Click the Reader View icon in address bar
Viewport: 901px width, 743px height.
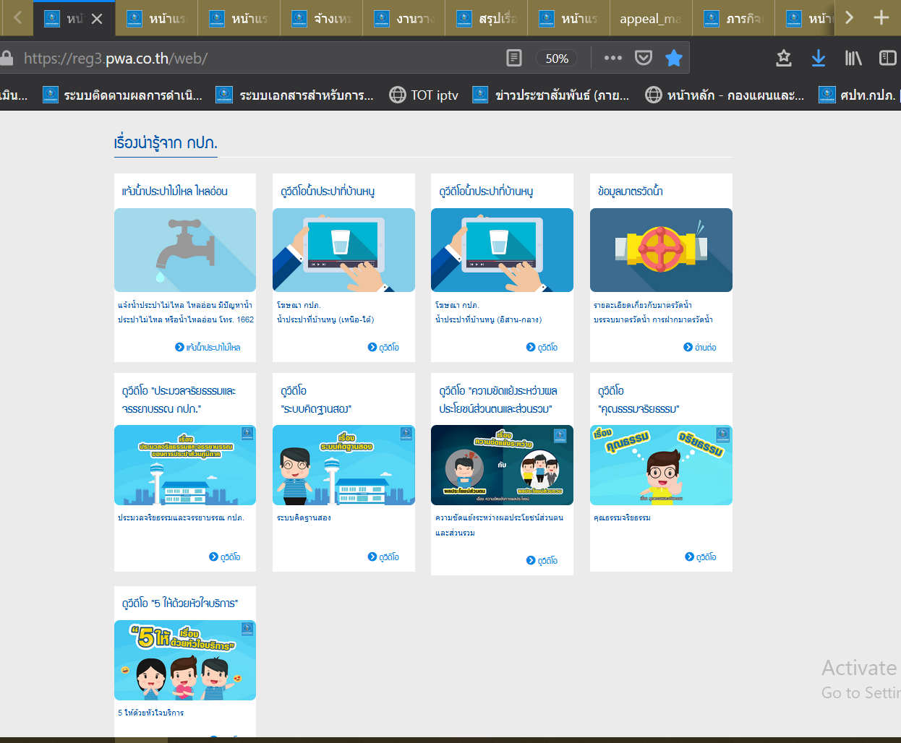coord(514,58)
